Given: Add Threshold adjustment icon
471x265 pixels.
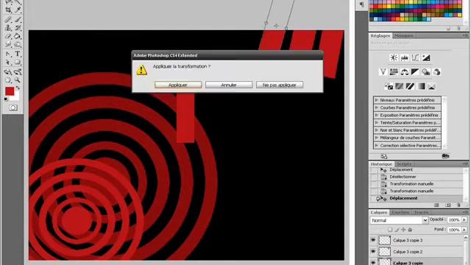Looking at the screenshot, I should [410, 86].
